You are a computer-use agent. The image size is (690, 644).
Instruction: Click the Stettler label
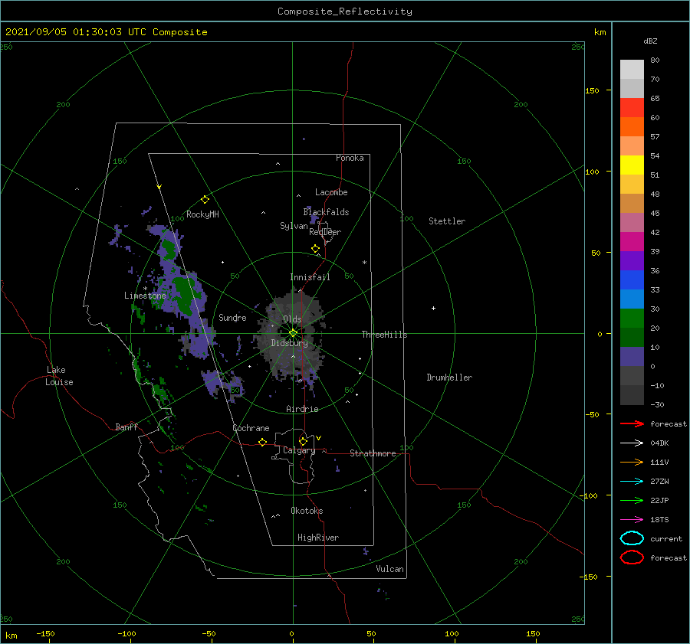coord(447,221)
